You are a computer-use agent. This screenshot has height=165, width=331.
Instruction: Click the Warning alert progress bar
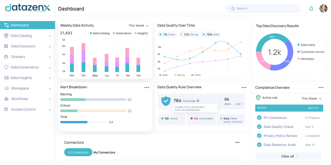pos(93,100)
